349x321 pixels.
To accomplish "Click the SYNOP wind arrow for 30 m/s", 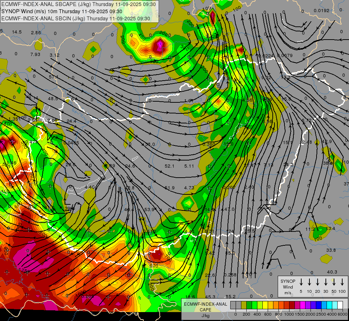I will [x=325, y=282].
